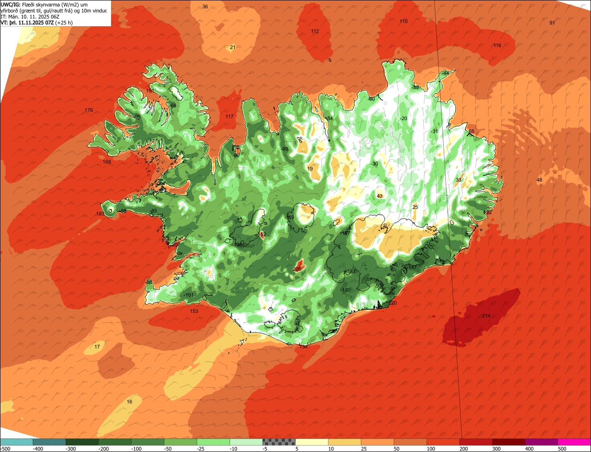Click the map value 134 on the south coast
This screenshot has height=452, width=591.
[x=303, y=347]
